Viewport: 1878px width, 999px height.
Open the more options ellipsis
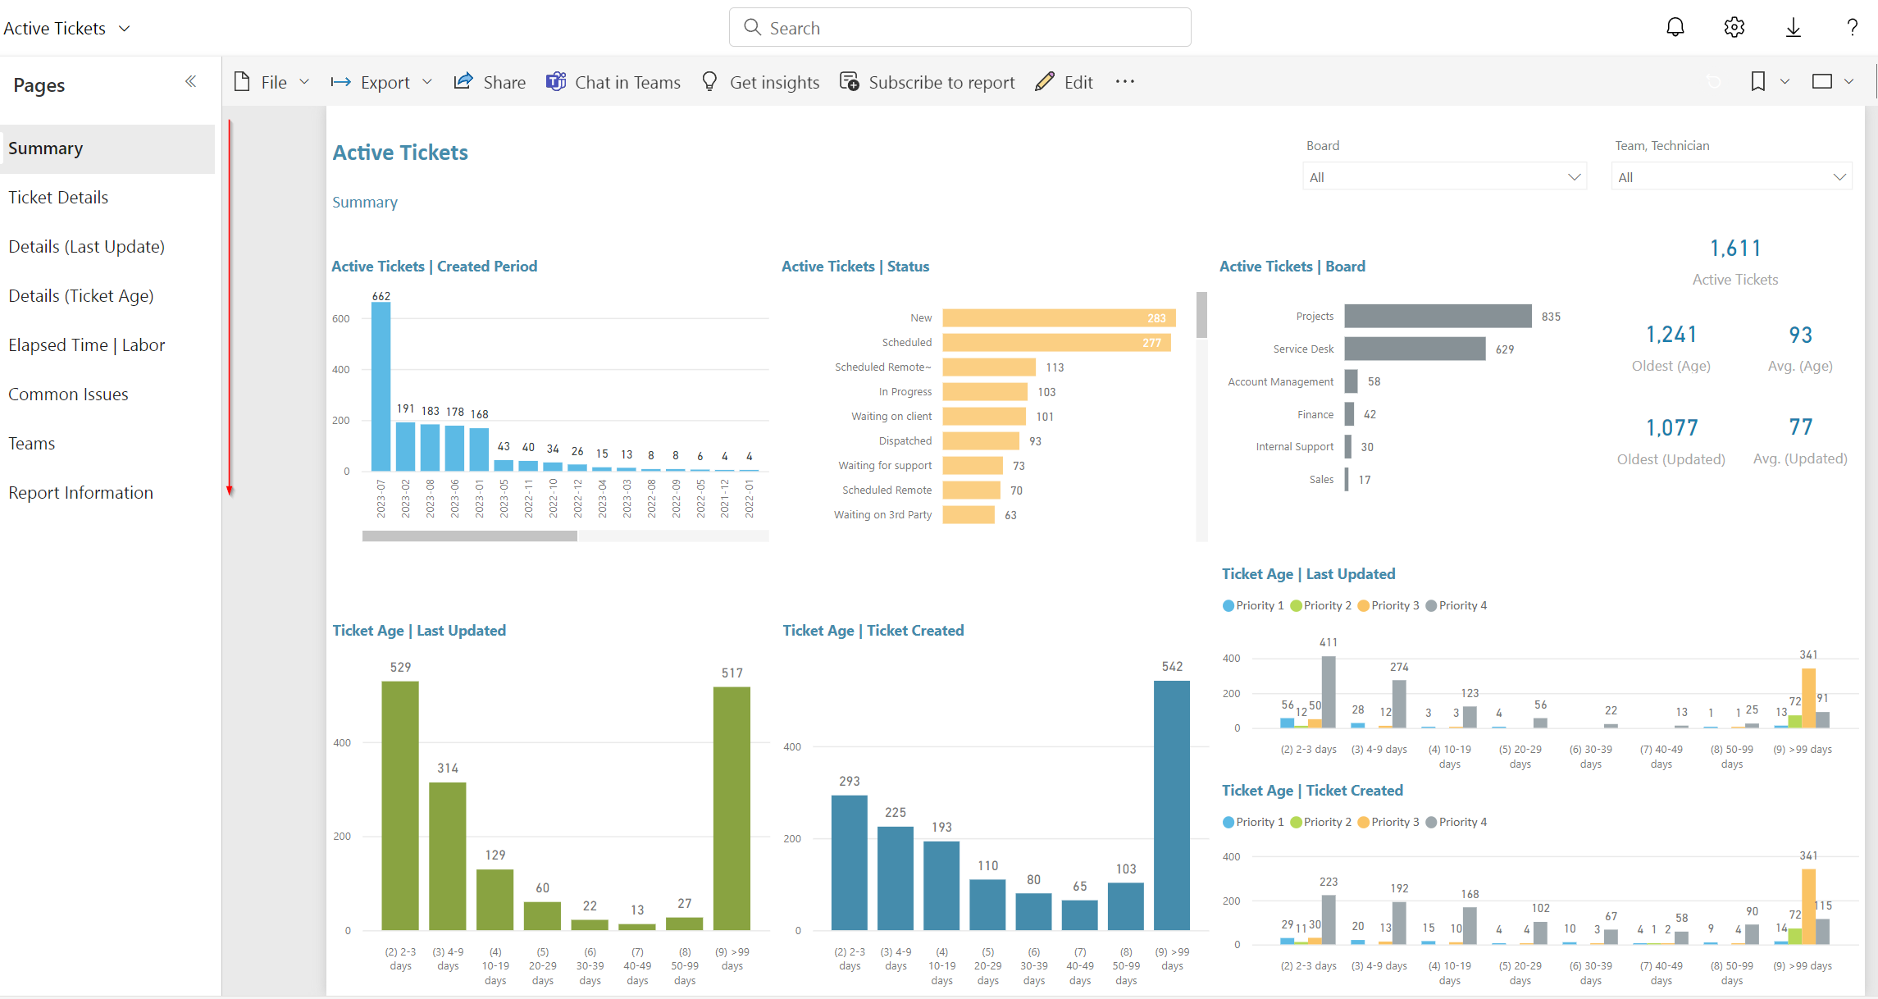pyautogui.click(x=1124, y=81)
